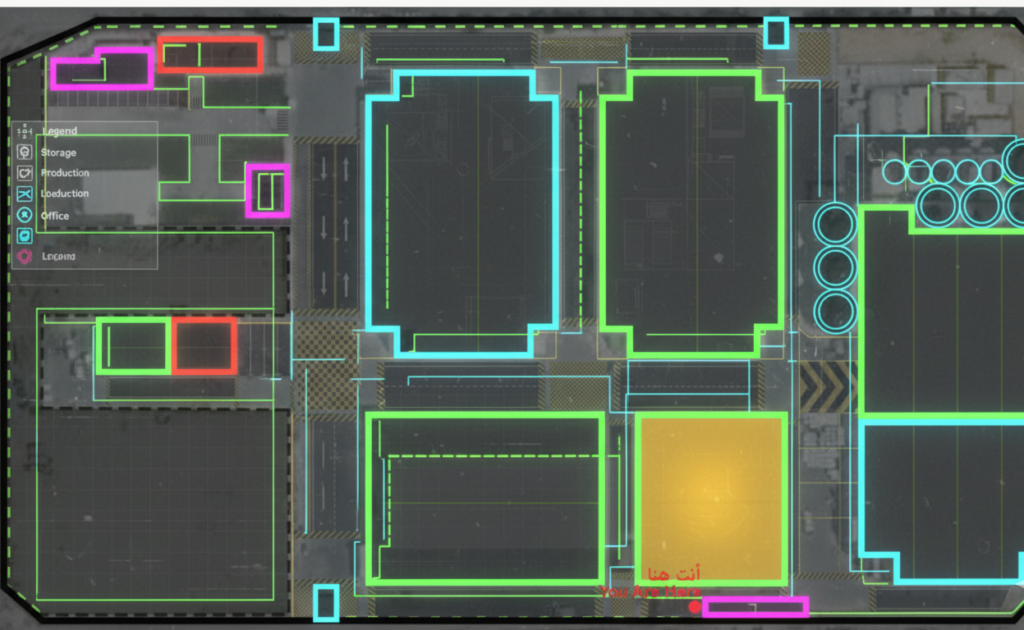The height and width of the screenshot is (630, 1024).
Task: Click the large cyan-outlined building at top center
Action: click(463, 212)
